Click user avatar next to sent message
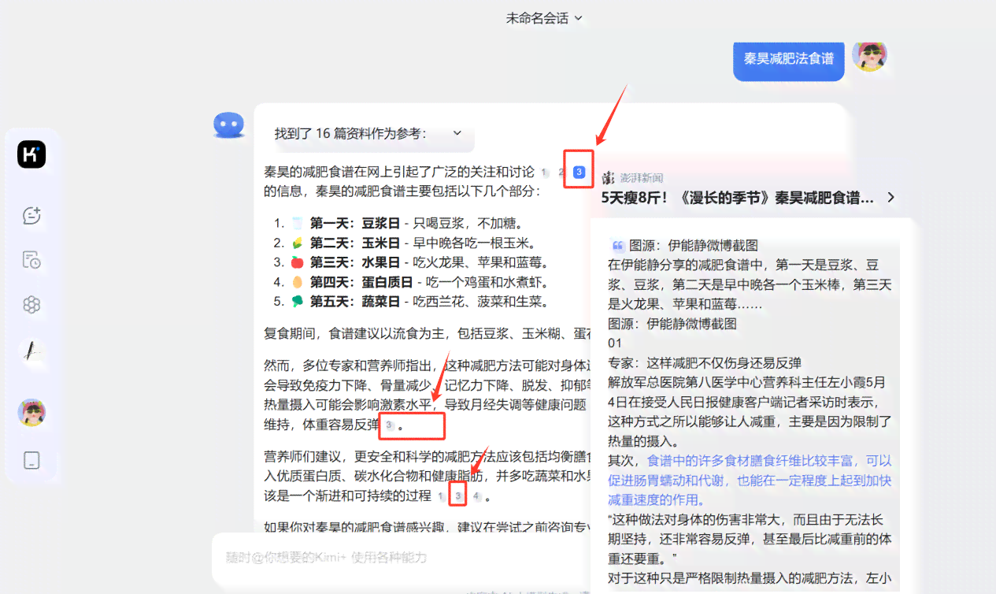The image size is (996, 594). [x=869, y=54]
